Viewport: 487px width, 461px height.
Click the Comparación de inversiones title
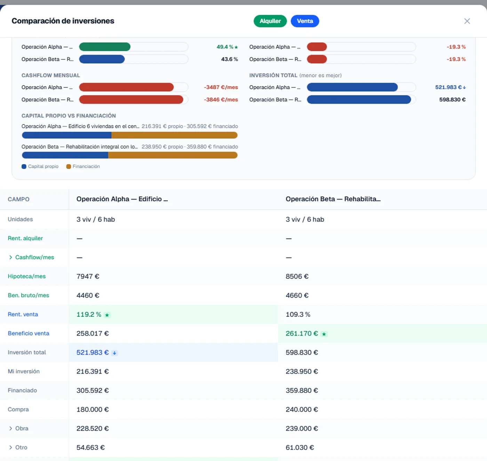click(x=63, y=21)
